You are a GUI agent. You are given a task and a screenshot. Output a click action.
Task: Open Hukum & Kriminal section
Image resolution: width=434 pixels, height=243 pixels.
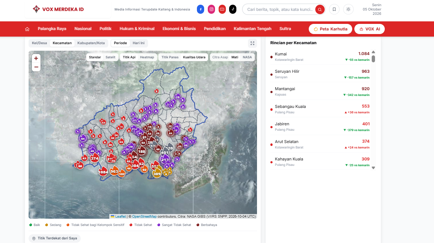coord(137,29)
